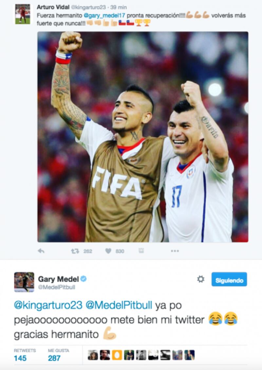Click the icon right of the heart

[x=141, y=251]
